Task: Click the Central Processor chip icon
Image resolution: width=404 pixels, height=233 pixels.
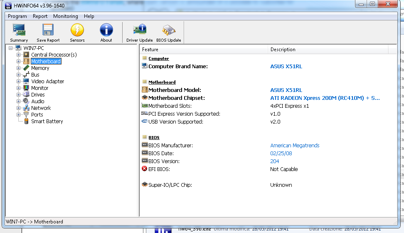Action: (x=26, y=55)
